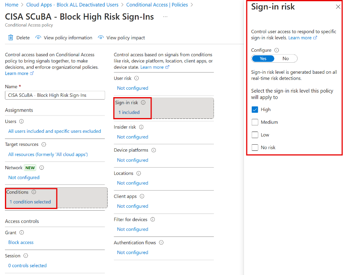Open the ellipsis menu beside the policy title
The image size is (347, 275).
click(164, 16)
